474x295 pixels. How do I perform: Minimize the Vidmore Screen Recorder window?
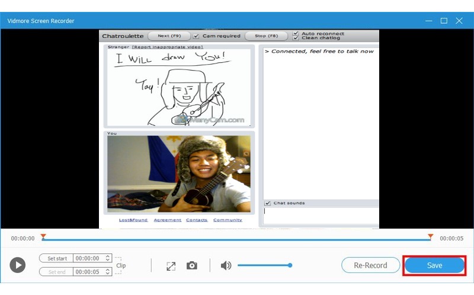[x=428, y=21]
